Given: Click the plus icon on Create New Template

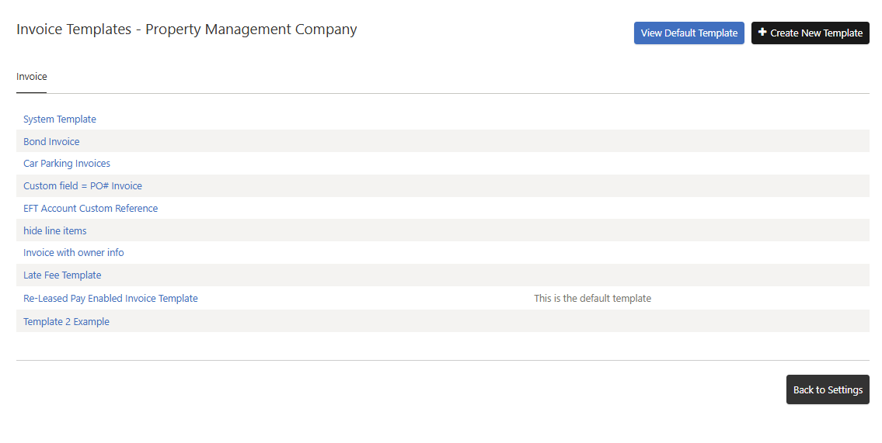Looking at the screenshot, I should [762, 33].
